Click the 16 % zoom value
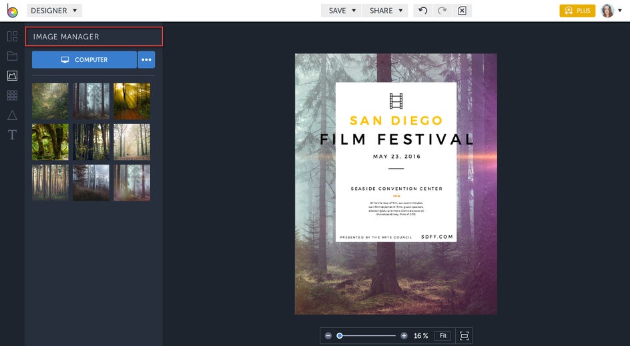The image size is (630, 346). tap(420, 335)
